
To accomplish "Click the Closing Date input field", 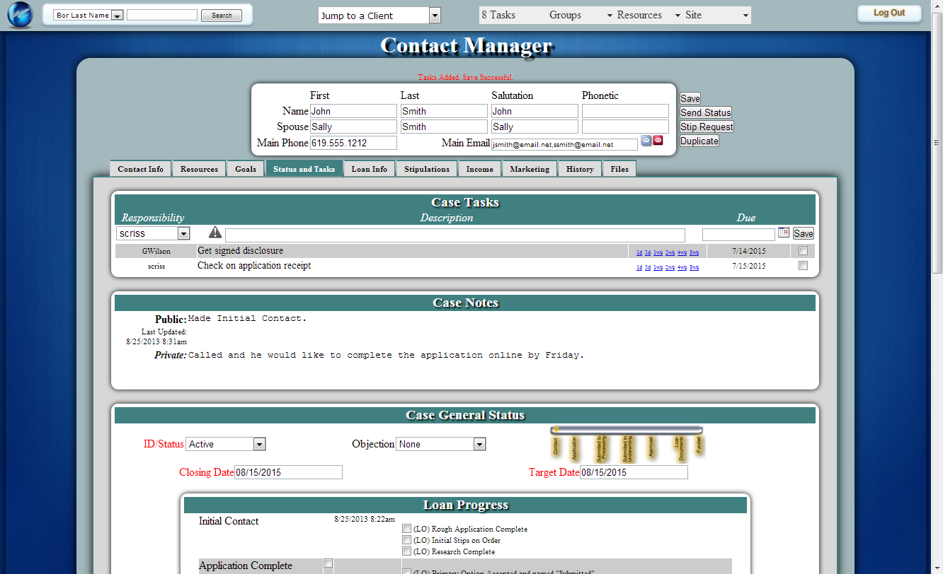I will 288,472.
